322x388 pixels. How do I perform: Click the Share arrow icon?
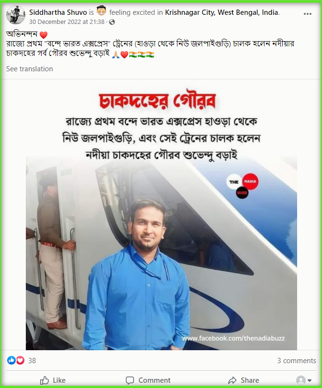[x=233, y=380]
